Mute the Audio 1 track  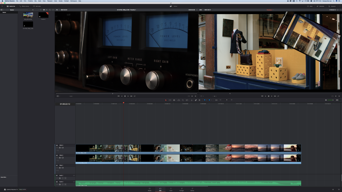[65, 178]
